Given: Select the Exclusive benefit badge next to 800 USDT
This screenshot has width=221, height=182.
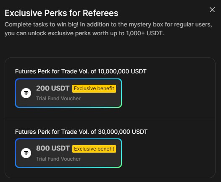Looking at the screenshot, I should [94, 149].
